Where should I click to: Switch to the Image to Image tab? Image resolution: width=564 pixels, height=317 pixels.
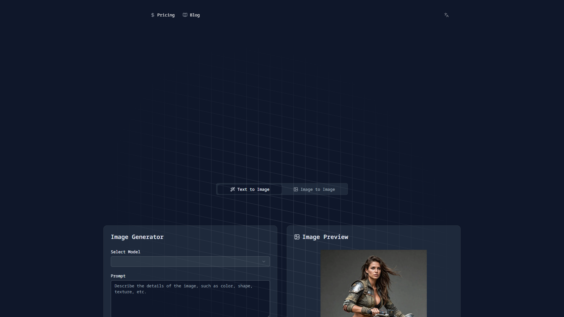click(314, 189)
